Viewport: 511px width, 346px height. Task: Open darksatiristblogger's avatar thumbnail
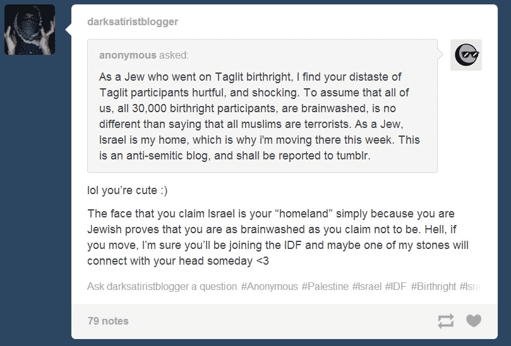(x=30, y=30)
